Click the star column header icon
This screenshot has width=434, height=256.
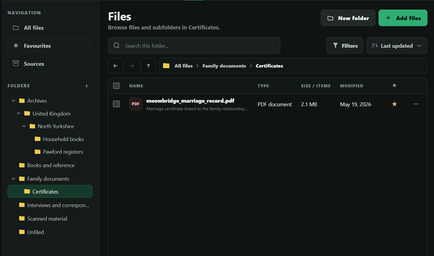pyautogui.click(x=394, y=86)
